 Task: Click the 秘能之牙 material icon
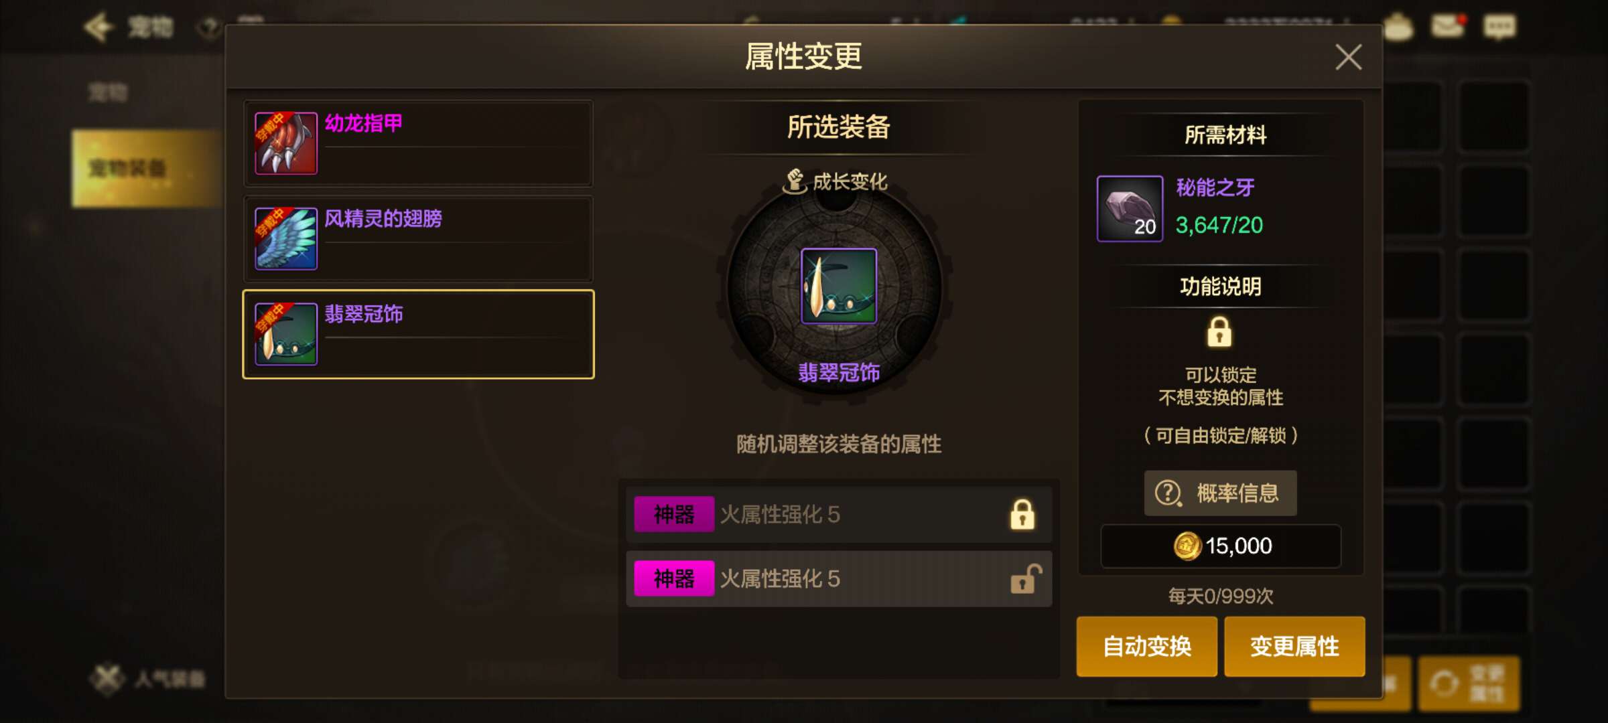[1130, 208]
